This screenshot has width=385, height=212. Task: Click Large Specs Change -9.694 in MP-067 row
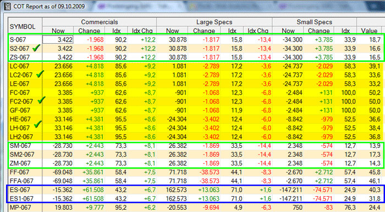[204, 208]
